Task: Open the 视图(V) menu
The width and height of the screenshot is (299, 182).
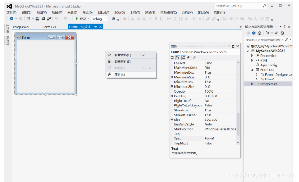Action: click(42, 12)
